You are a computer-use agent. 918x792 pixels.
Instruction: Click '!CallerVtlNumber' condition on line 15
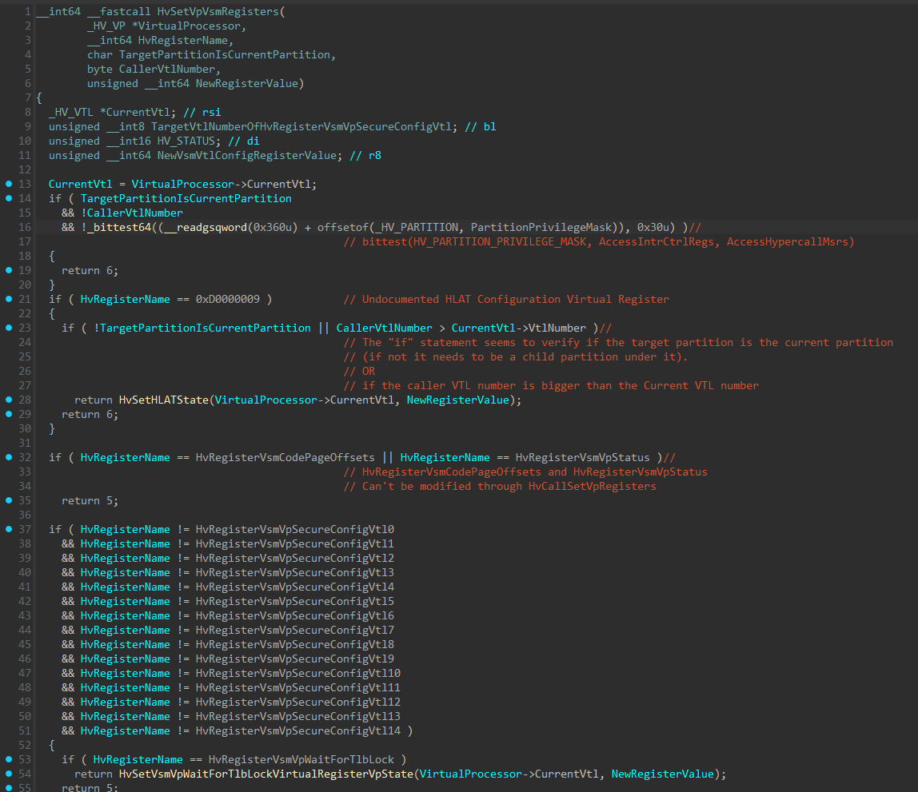[x=132, y=213]
